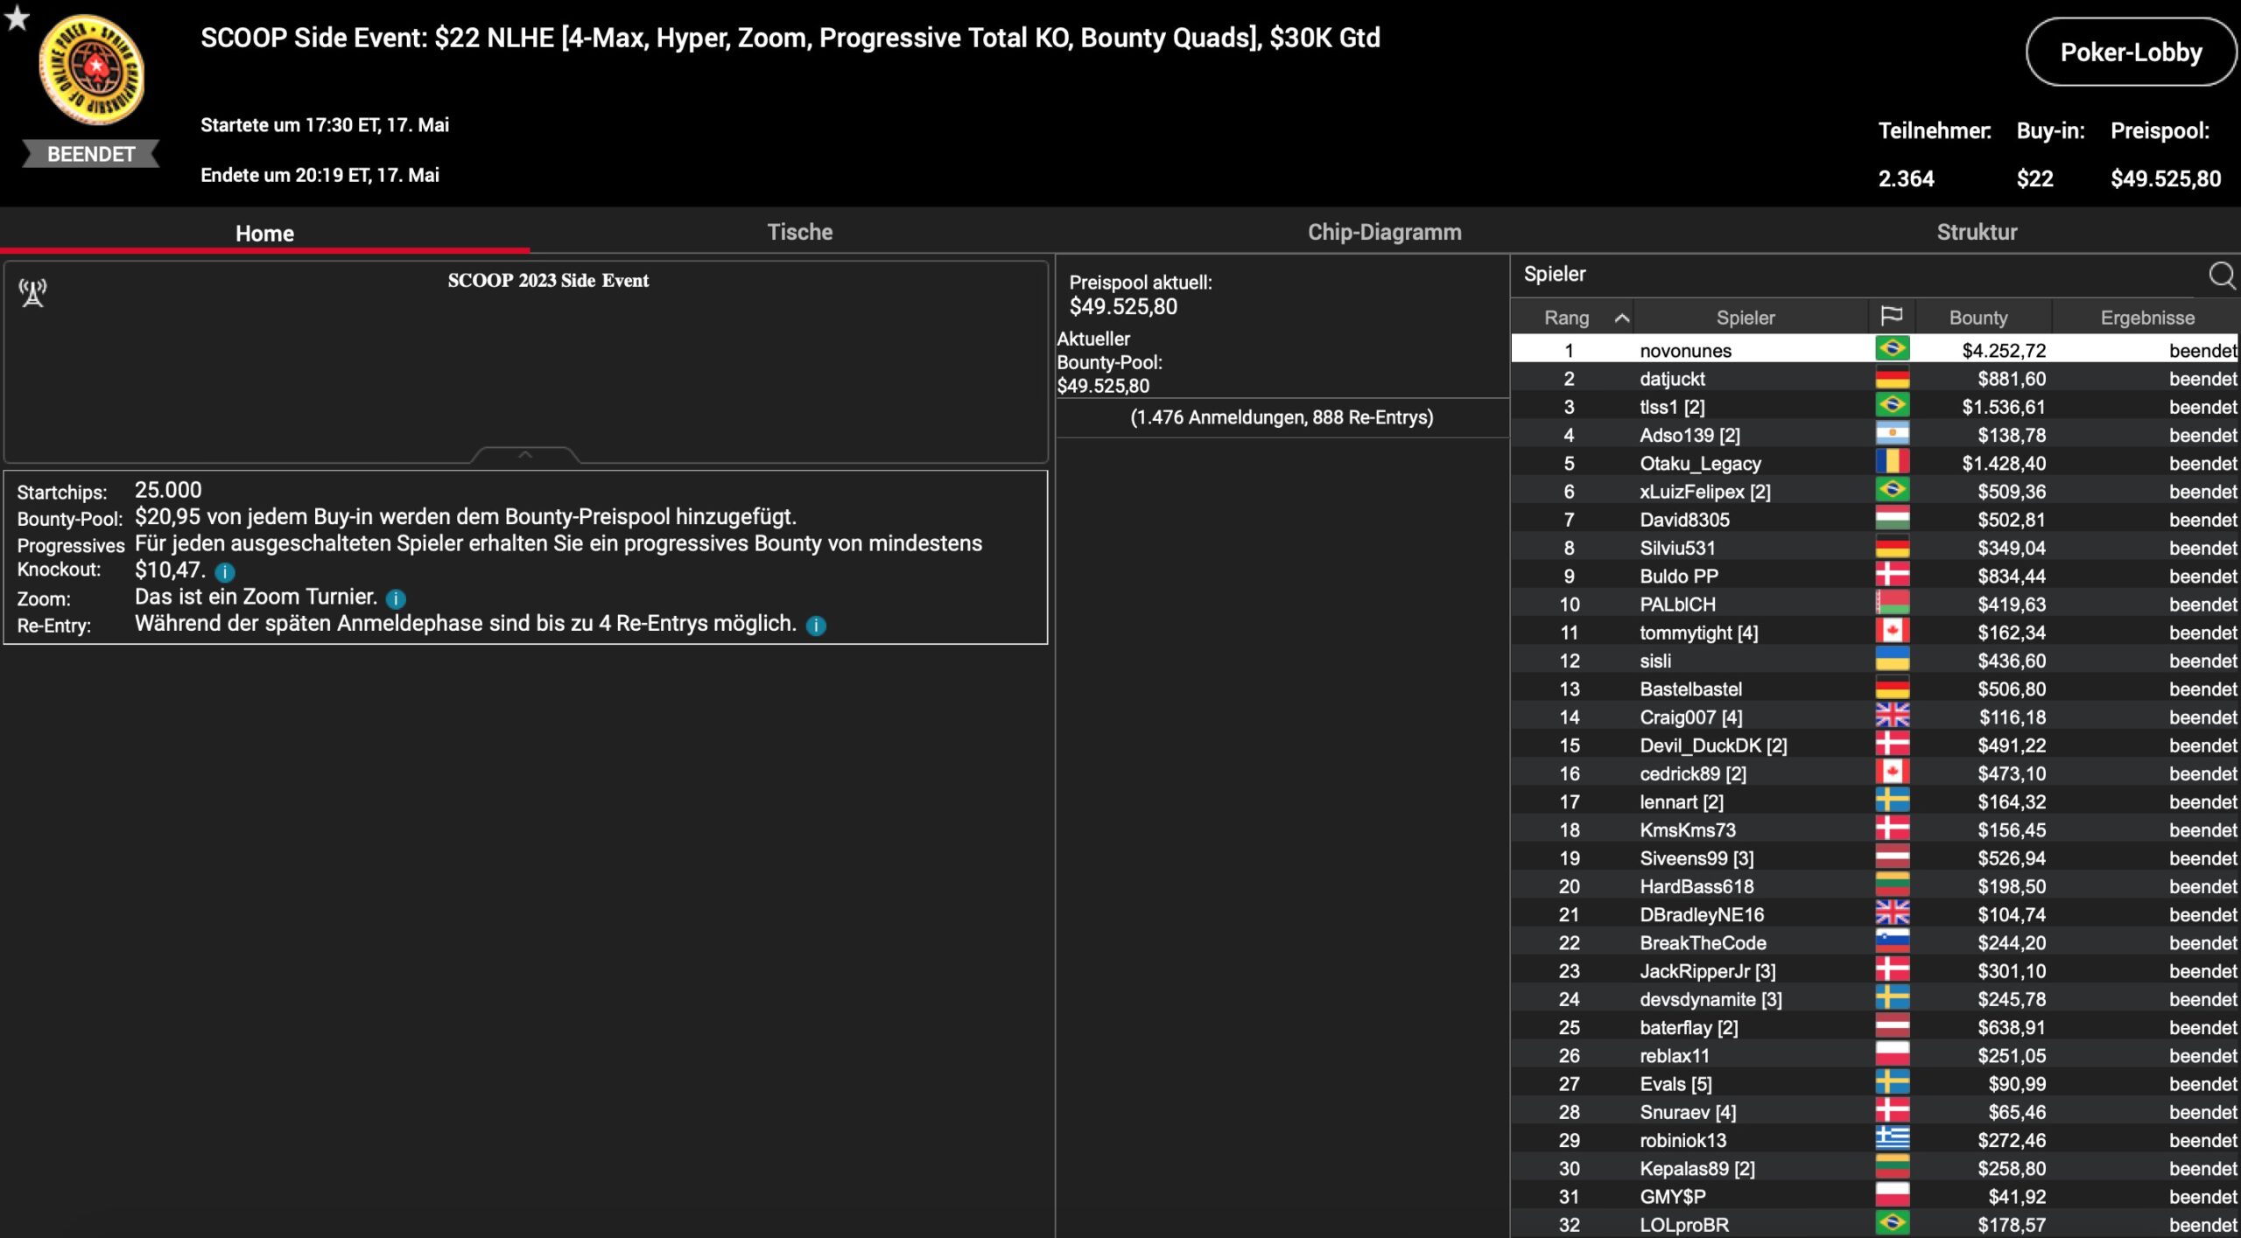Viewport: 2241px width, 1238px height.
Task: Click the broadcast antenna icon
Action: (x=33, y=292)
